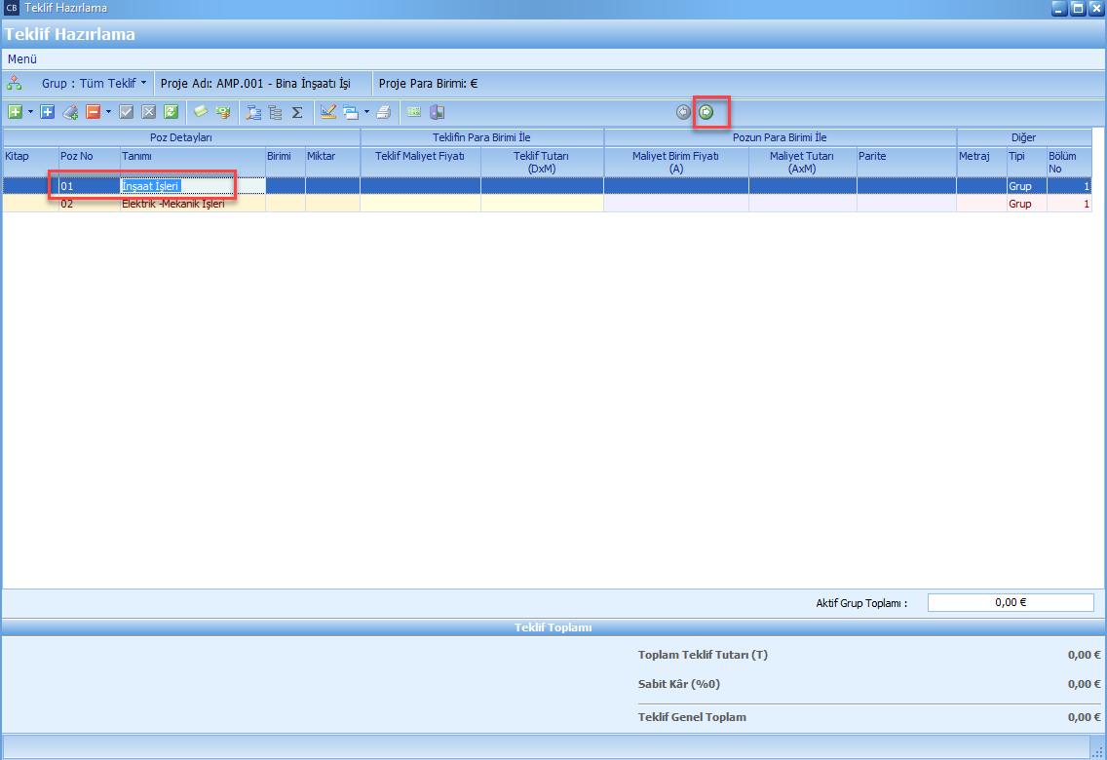Image resolution: width=1107 pixels, height=760 pixels.
Task: Click the blue plus add icon
Action: click(x=47, y=112)
